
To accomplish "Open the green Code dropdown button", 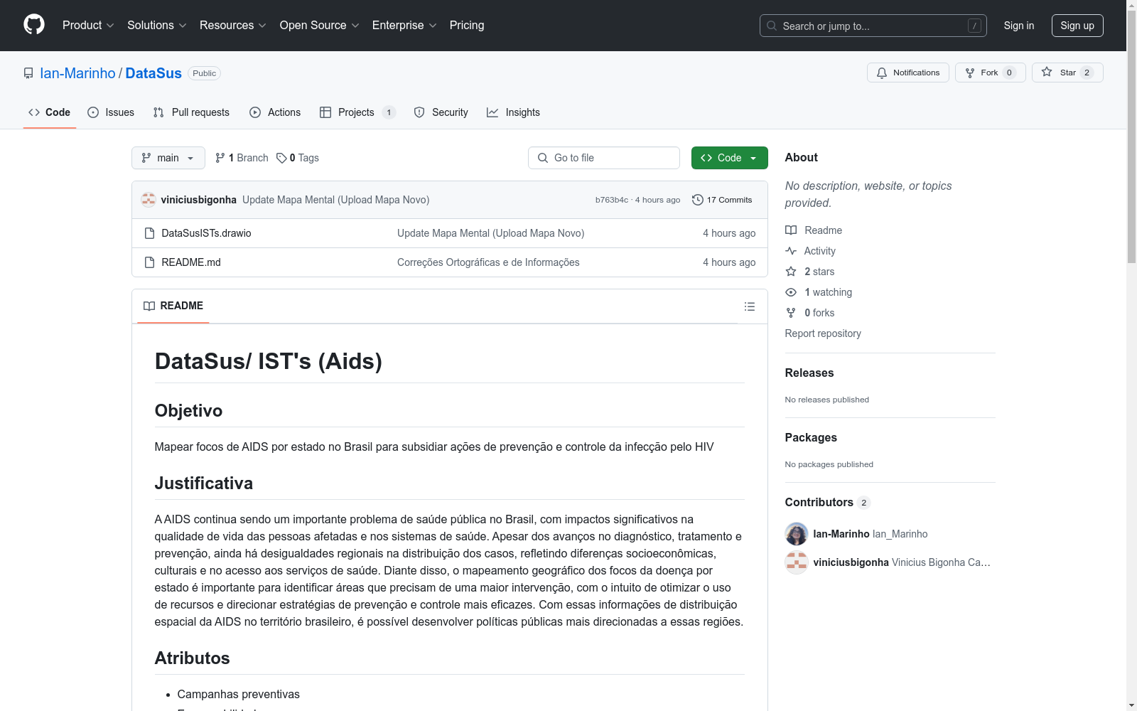I will (x=729, y=158).
